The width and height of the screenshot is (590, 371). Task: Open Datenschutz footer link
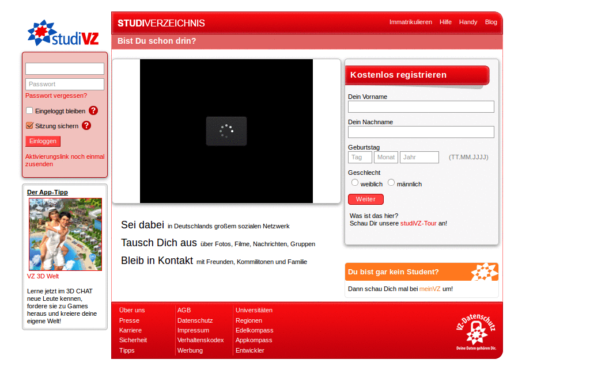pos(195,321)
